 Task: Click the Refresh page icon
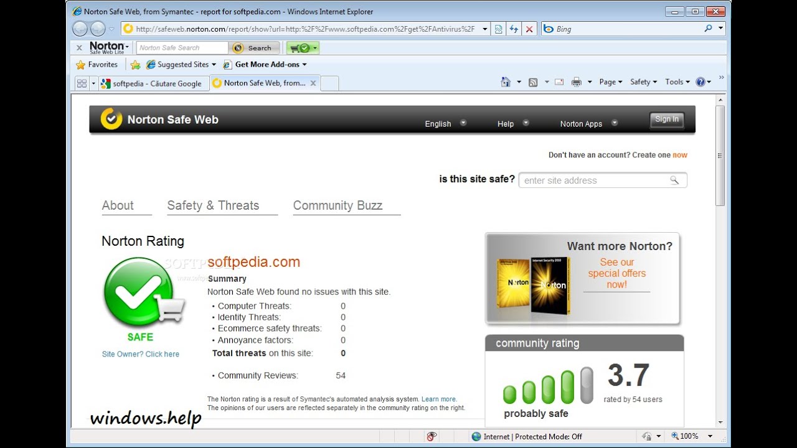514,29
